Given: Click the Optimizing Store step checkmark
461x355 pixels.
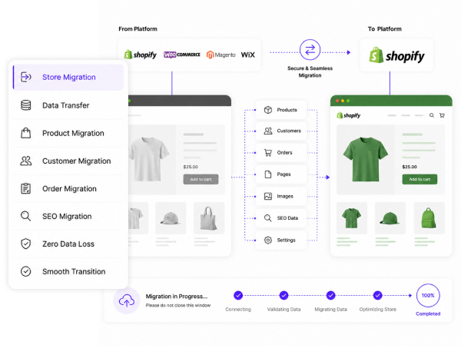Looking at the screenshot, I should [x=378, y=295].
